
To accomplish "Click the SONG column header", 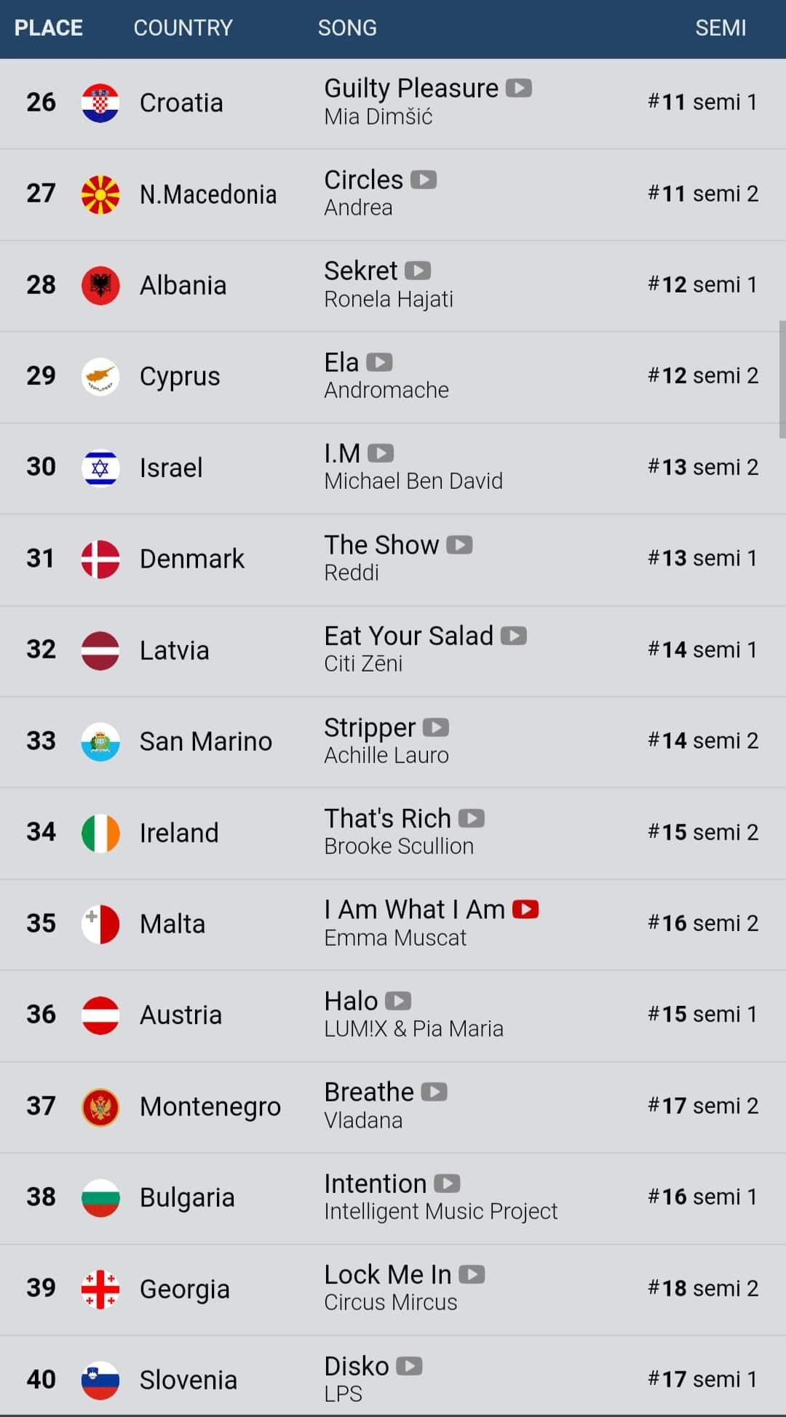I will (347, 28).
